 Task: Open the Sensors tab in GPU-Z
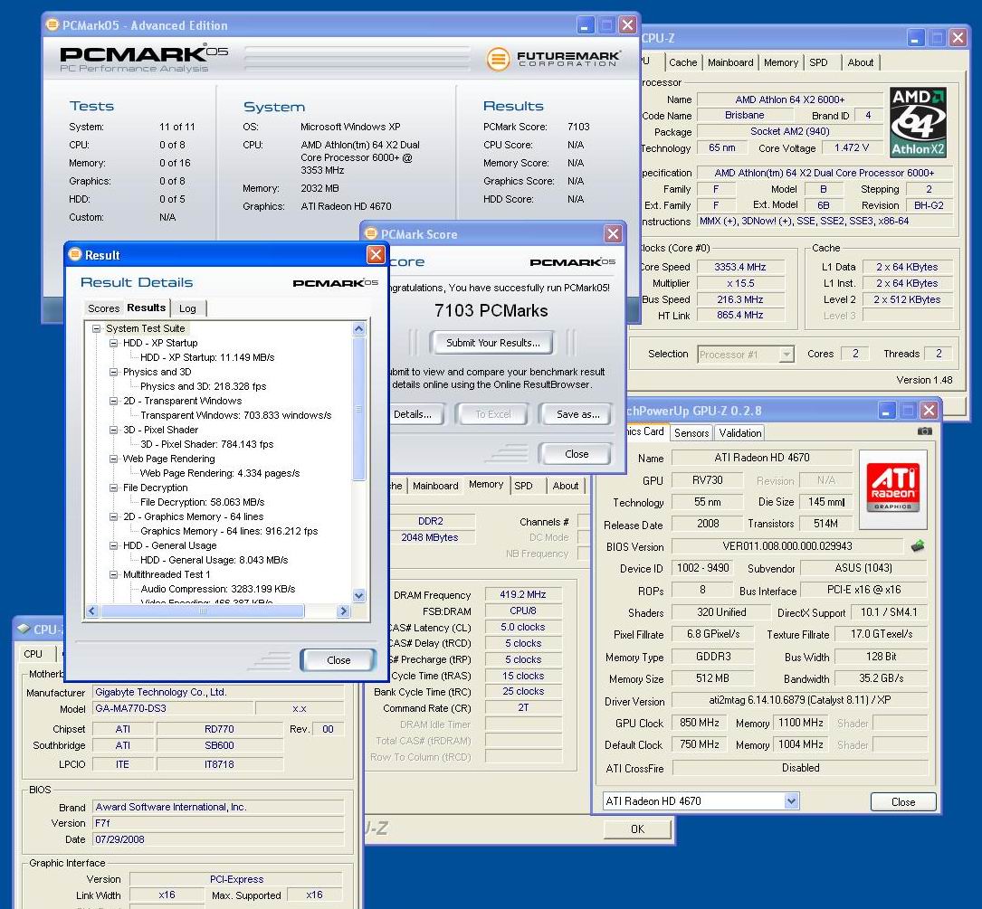[x=691, y=432]
